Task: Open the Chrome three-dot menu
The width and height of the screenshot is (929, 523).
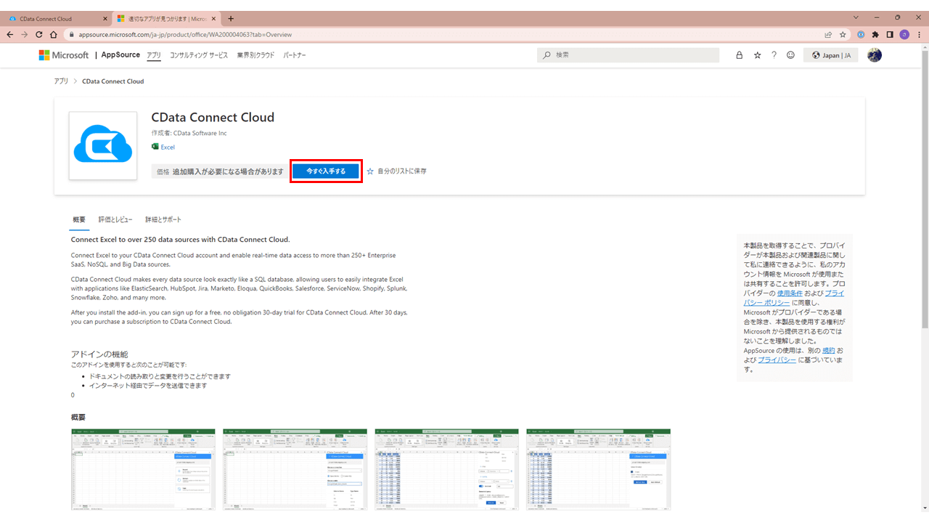Action: (x=918, y=34)
